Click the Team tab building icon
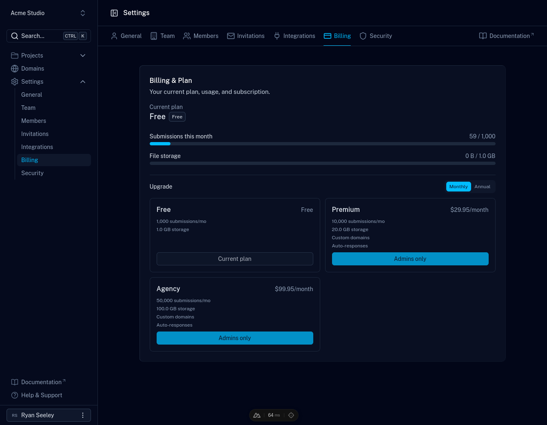Image resolution: width=547 pixels, height=425 pixels. (x=154, y=36)
